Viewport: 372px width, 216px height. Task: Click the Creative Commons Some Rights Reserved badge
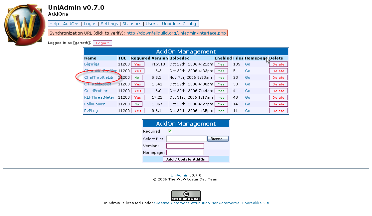(186, 196)
